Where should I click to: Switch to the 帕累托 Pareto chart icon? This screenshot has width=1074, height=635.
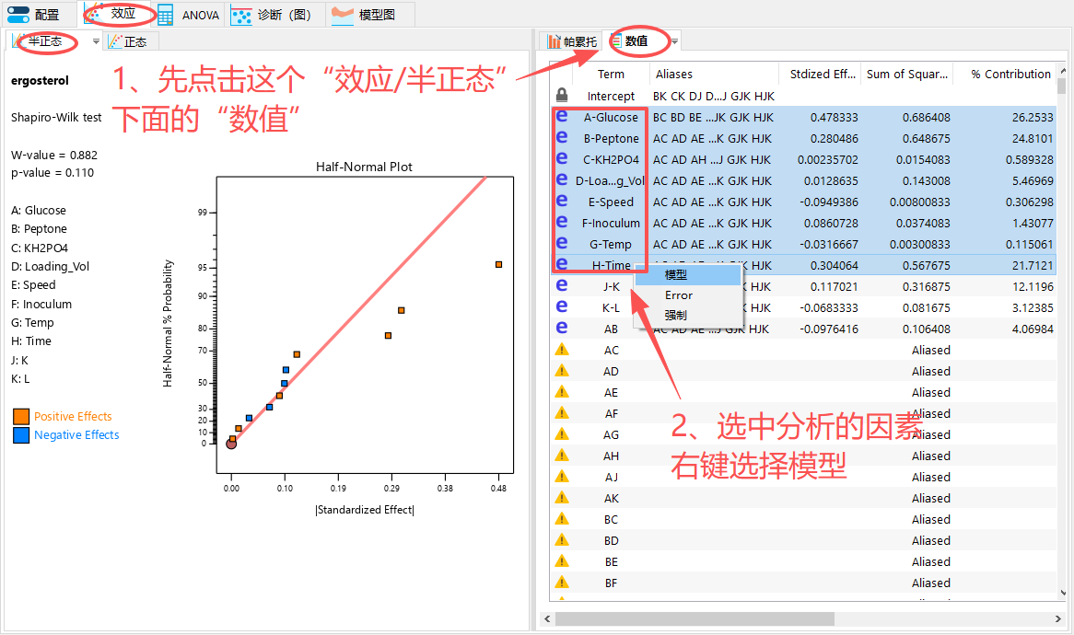pyautogui.click(x=571, y=40)
